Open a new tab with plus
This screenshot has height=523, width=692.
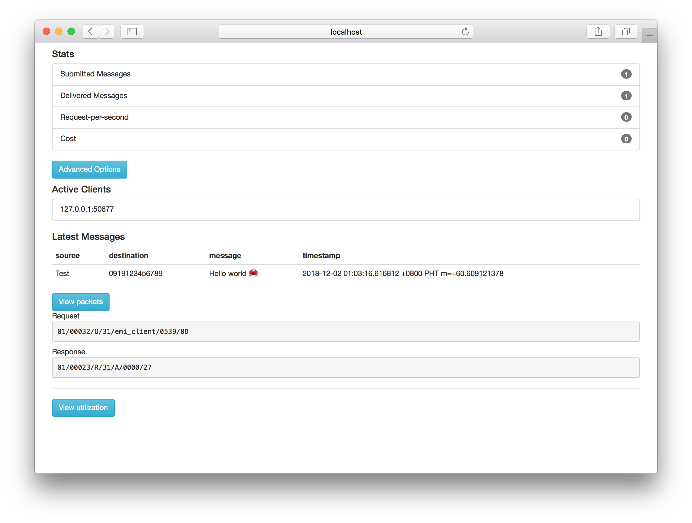coord(650,36)
